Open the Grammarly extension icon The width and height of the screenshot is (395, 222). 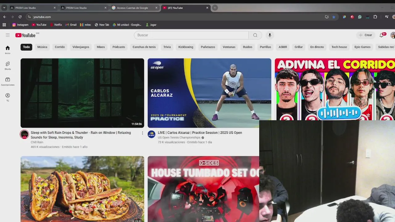tap(360, 17)
